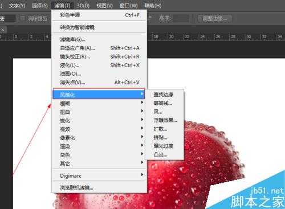Open the 浮雕效果... emboss filter
Screen dimensions: 285x209
(x=165, y=120)
